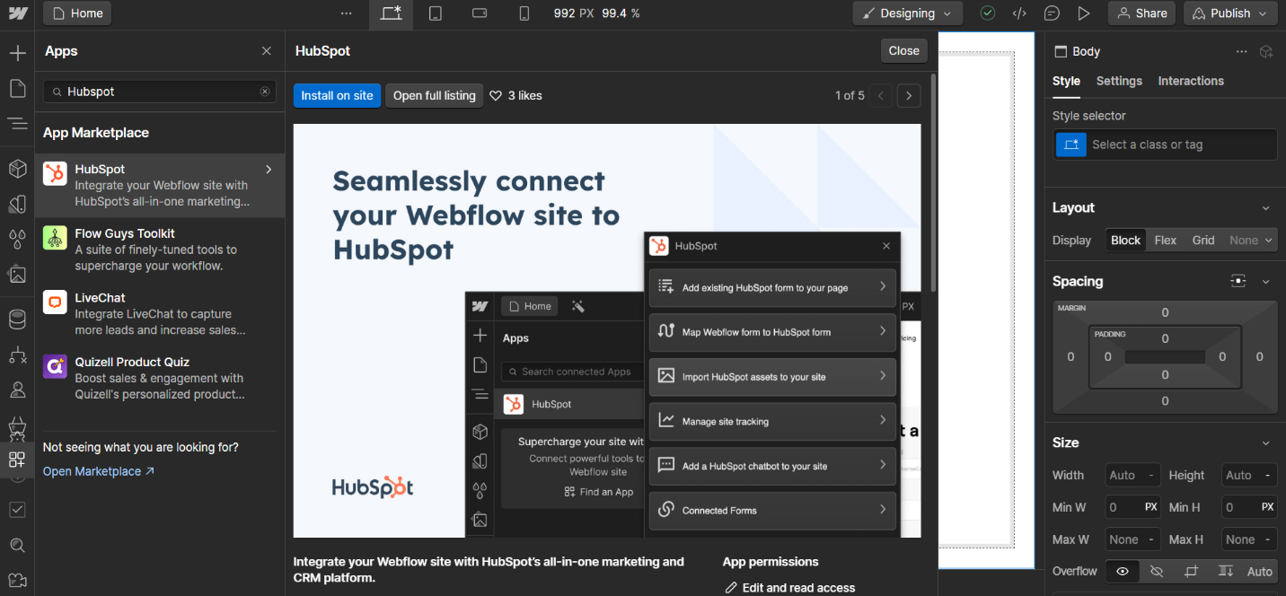Click the Hubspot search field
1286x596 pixels.
160,92
